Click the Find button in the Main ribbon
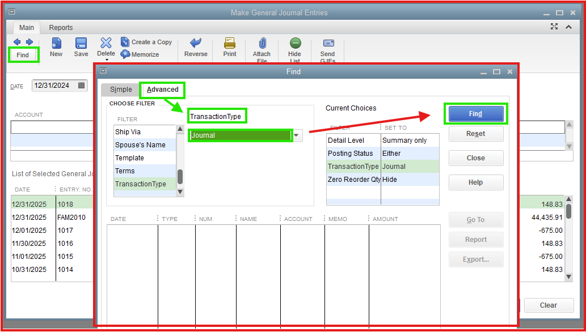 [x=23, y=55]
